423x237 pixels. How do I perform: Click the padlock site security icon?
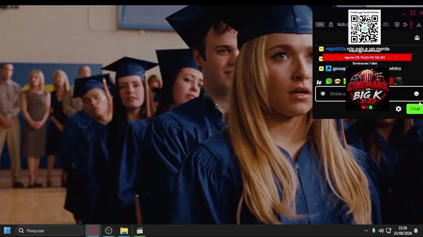coord(331,24)
